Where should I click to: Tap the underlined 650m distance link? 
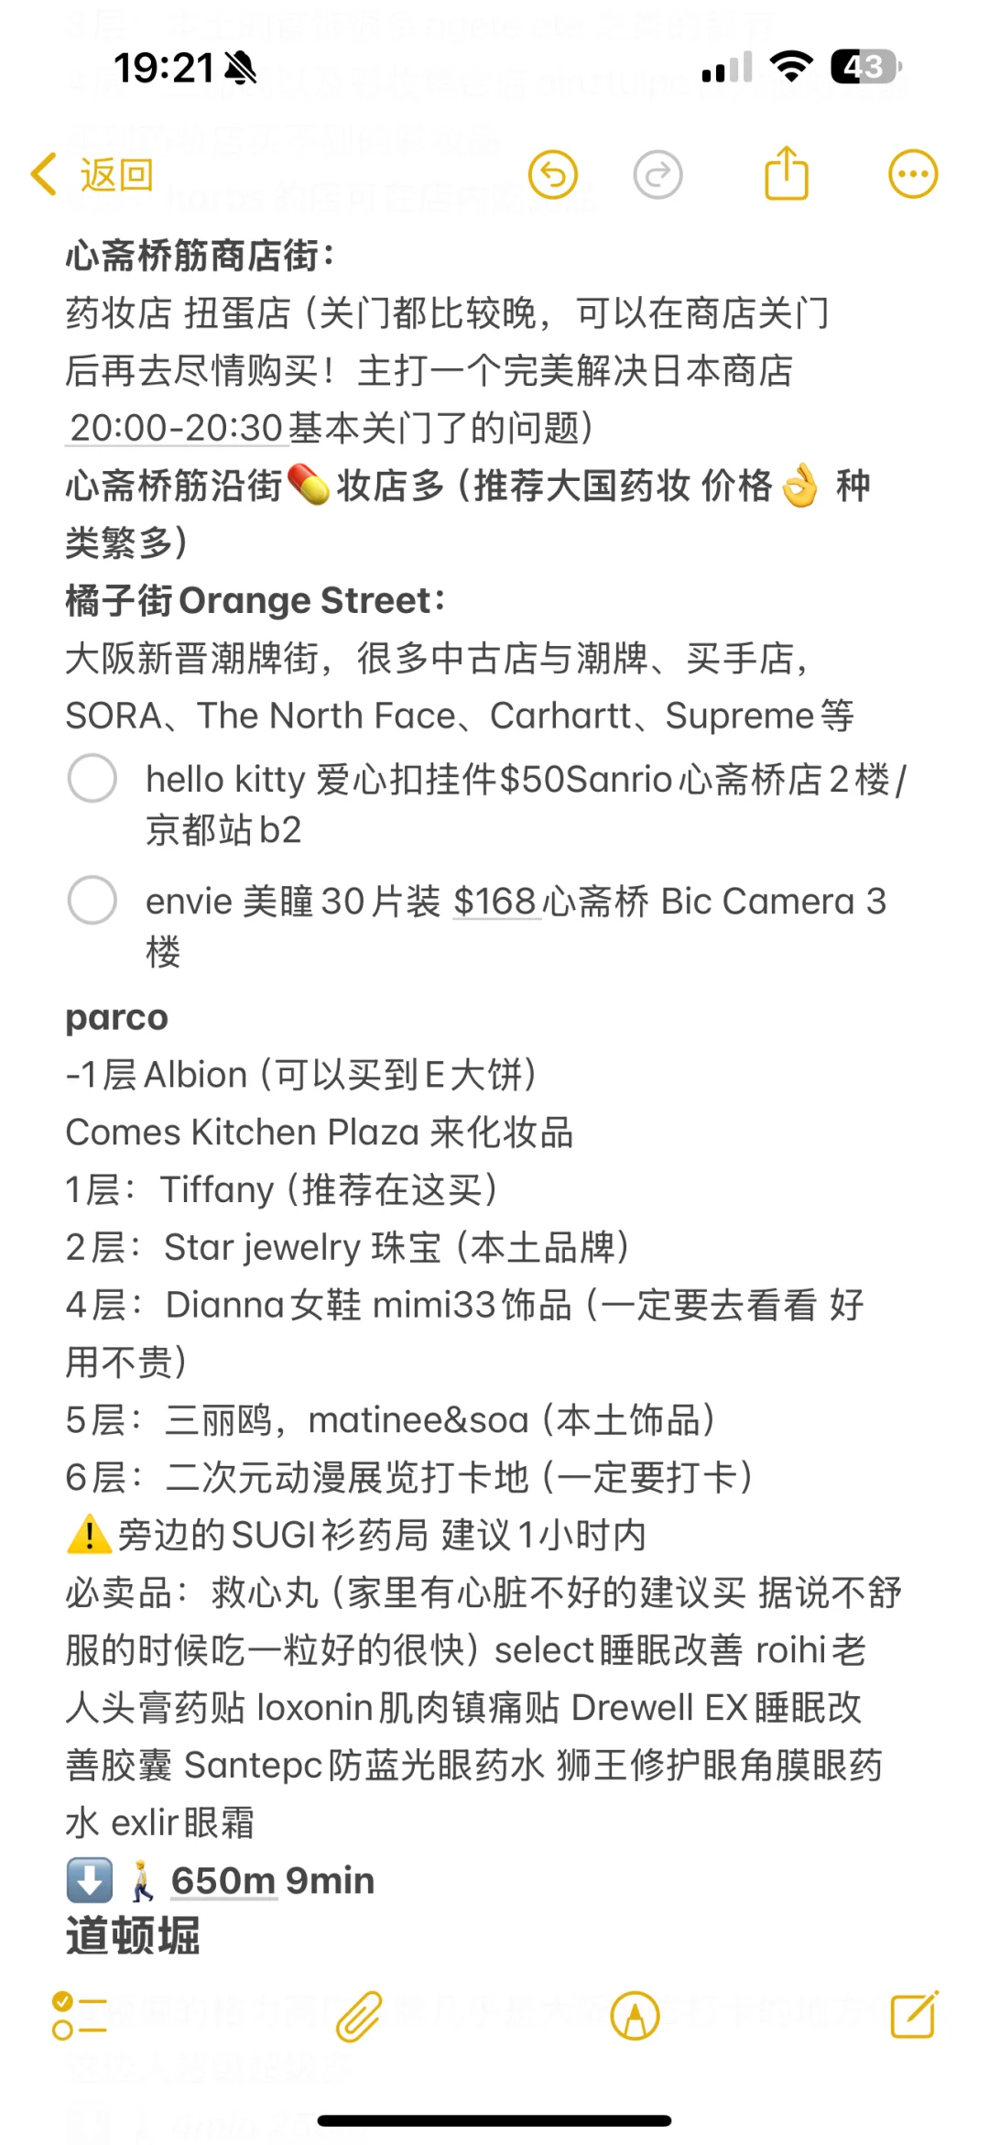tap(223, 1881)
